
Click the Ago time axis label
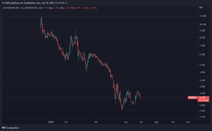tap(156, 122)
